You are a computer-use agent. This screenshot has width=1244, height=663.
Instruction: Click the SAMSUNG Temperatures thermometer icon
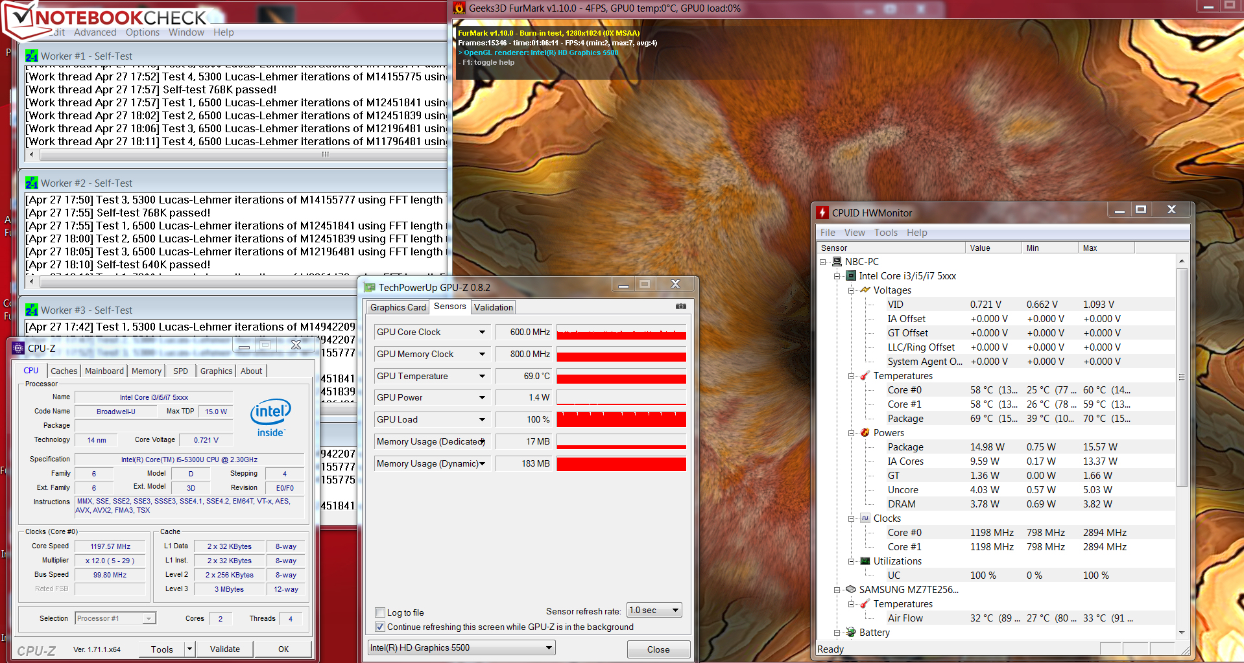click(x=865, y=603)
